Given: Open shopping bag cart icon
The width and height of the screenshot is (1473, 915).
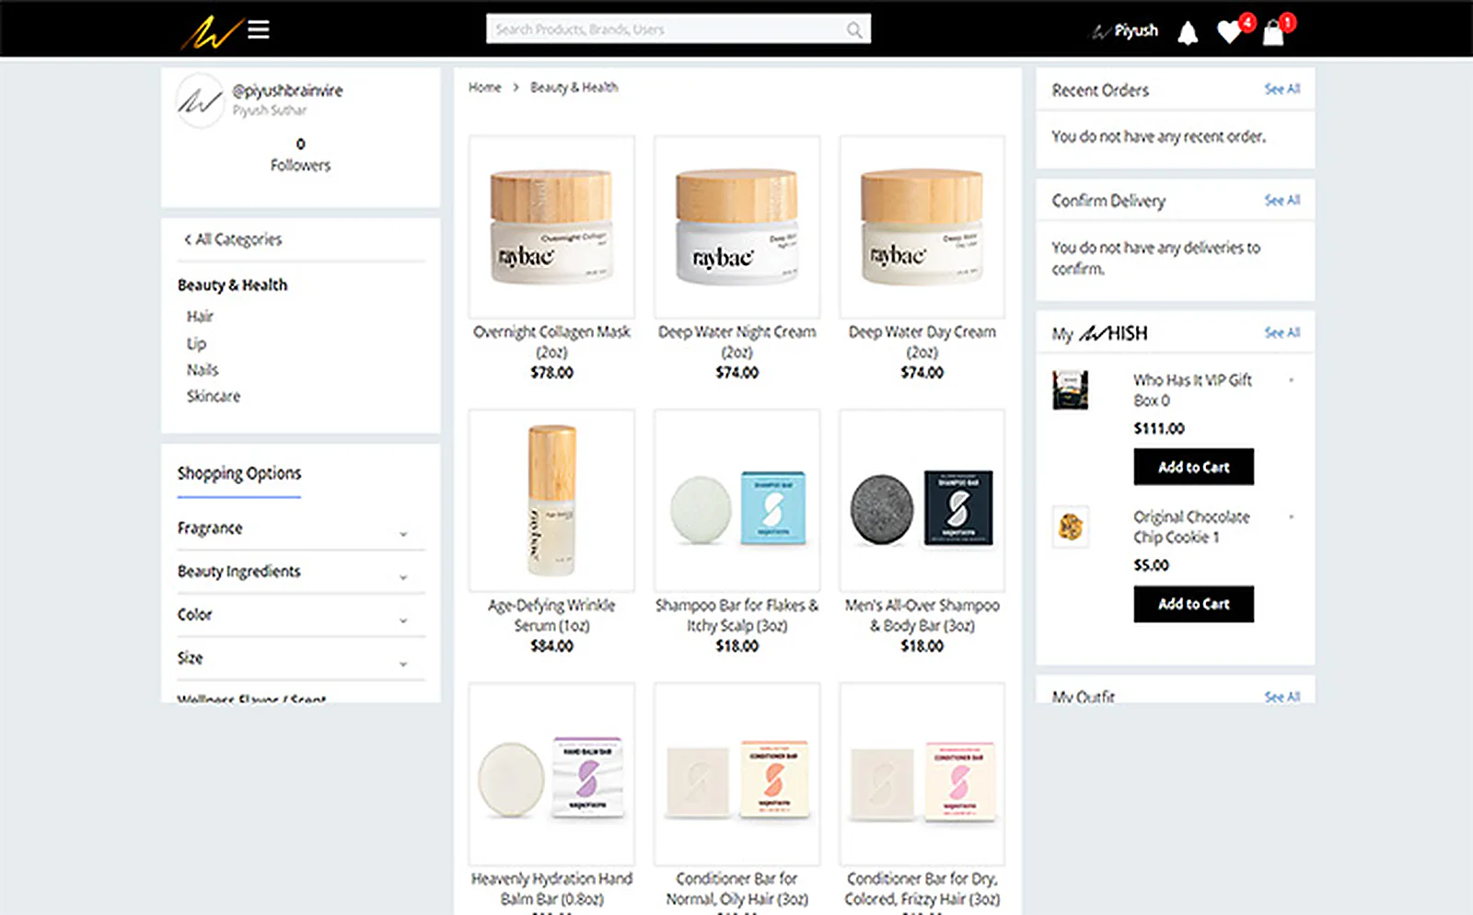Looking at the screenshot, I should pos(1273,33).
